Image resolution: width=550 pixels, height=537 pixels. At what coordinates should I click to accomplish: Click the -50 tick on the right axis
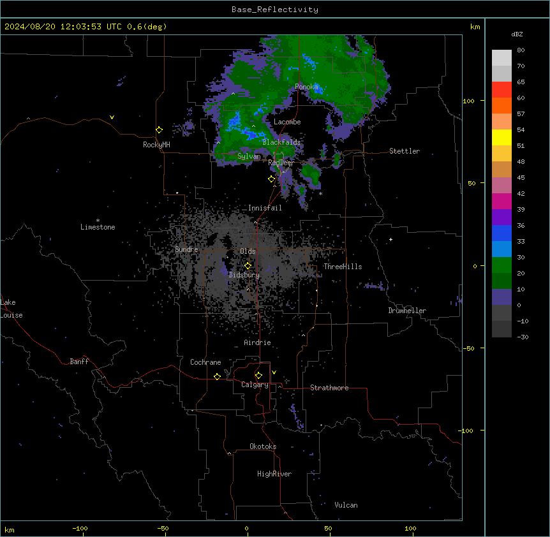point(468,348)
